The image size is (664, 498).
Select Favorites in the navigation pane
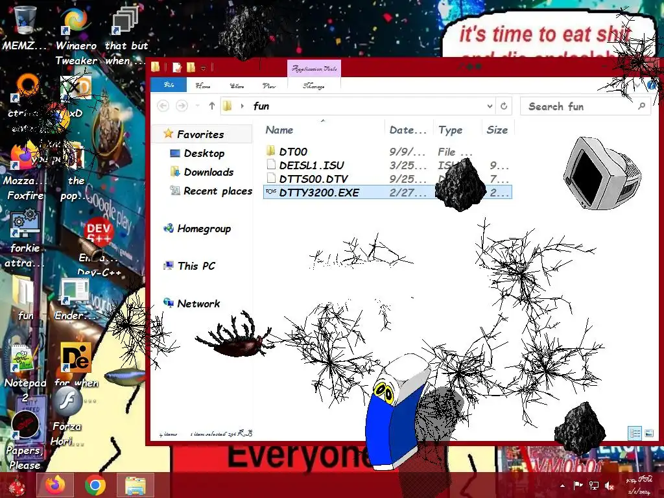tap(200, 134)
